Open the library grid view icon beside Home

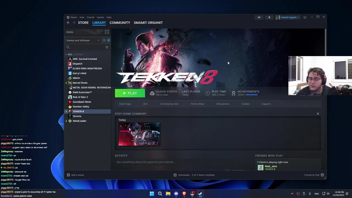pyautogui.click(x=107, y=32)
